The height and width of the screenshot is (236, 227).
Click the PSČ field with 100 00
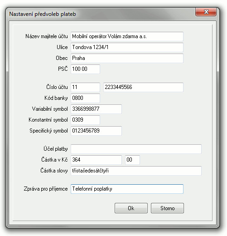(85, 69)
